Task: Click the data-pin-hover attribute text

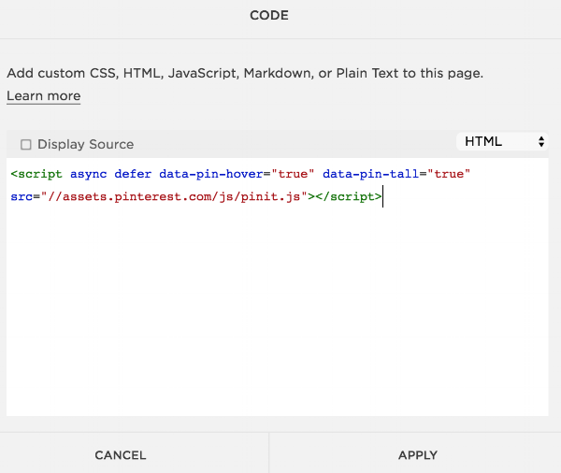Action: (x=211, y=174)
